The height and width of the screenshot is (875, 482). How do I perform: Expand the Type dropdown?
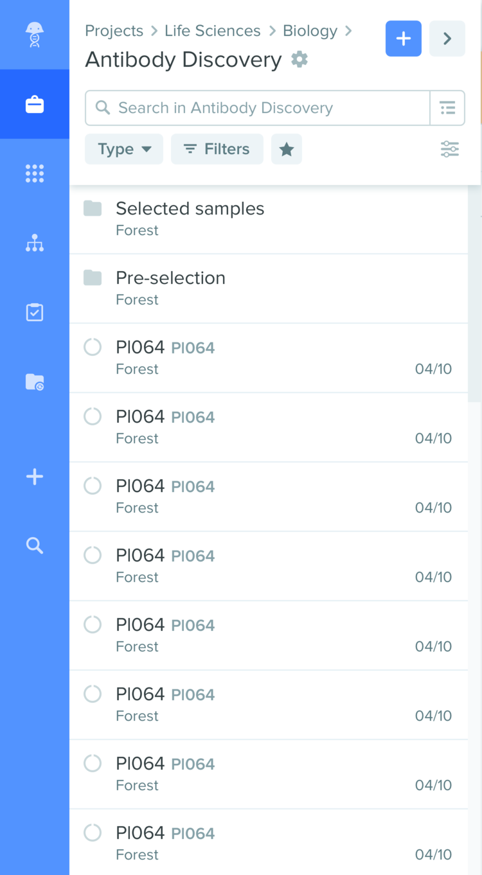pos(124,149)
